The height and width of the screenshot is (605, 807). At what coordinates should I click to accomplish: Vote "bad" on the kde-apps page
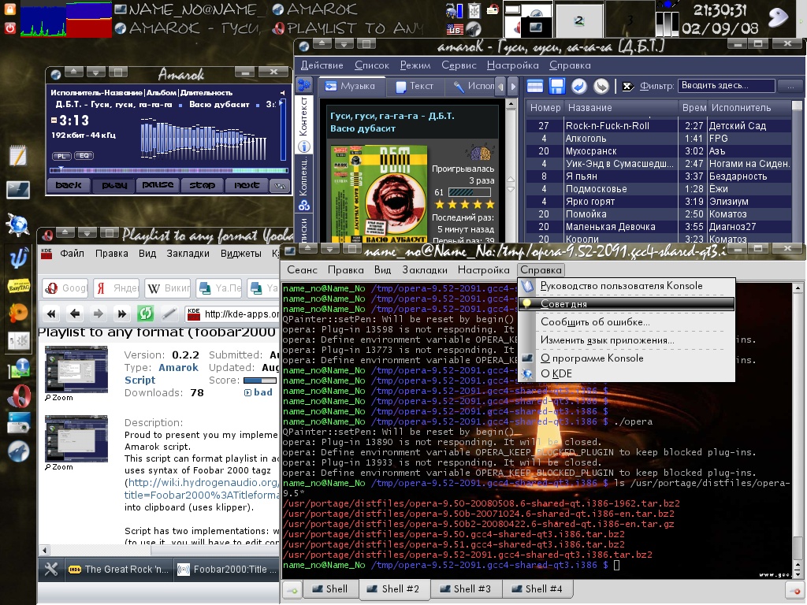(258, 392)
